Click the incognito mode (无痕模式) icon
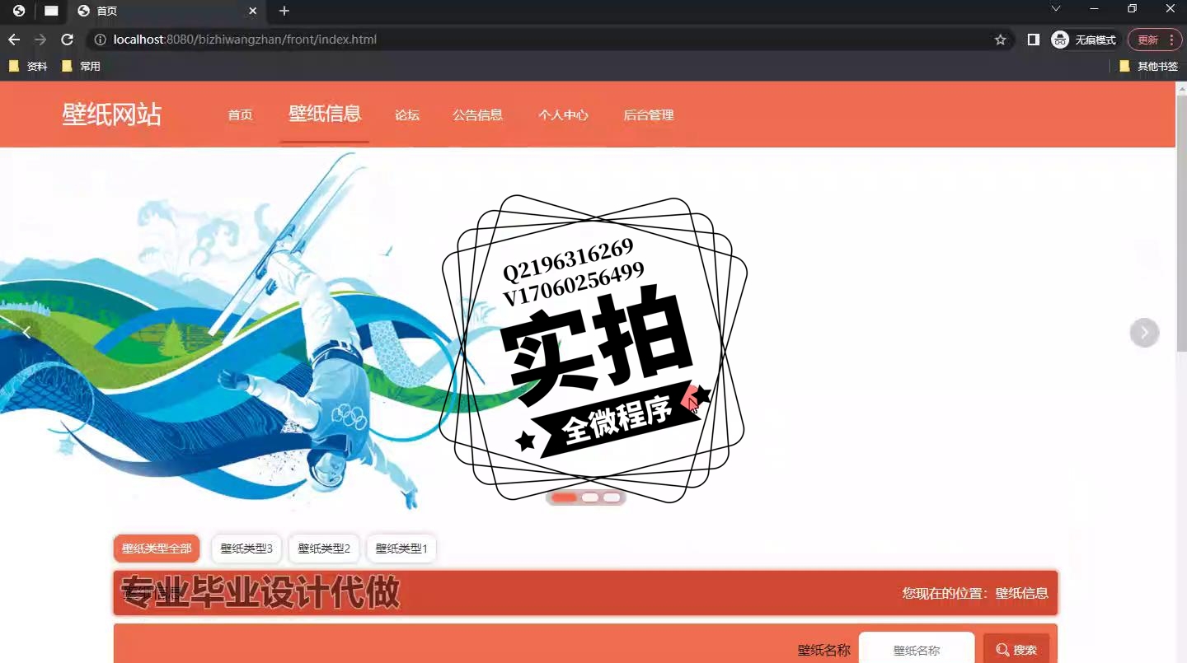Screen dimensions: 1187x663 pos(1060,40)
